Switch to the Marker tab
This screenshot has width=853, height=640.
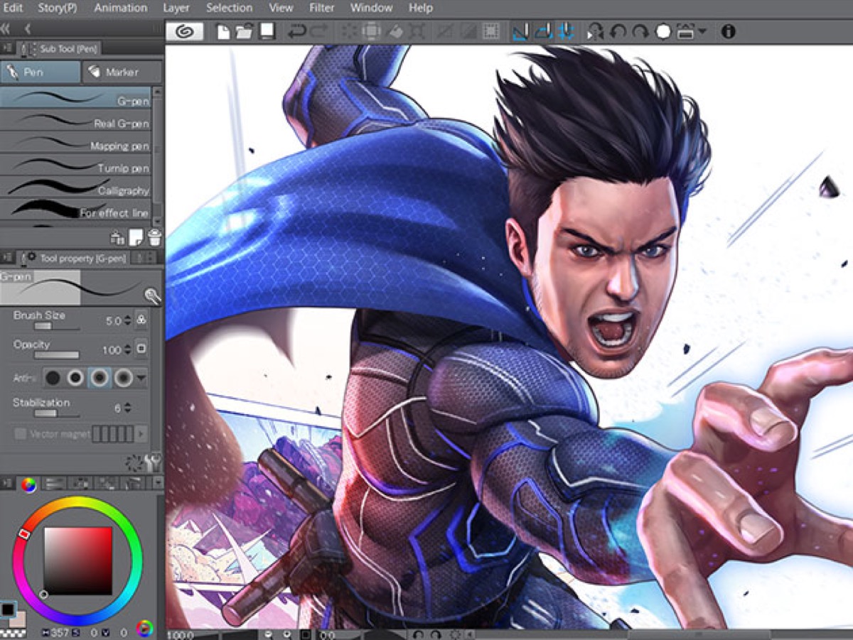[122, 72]
